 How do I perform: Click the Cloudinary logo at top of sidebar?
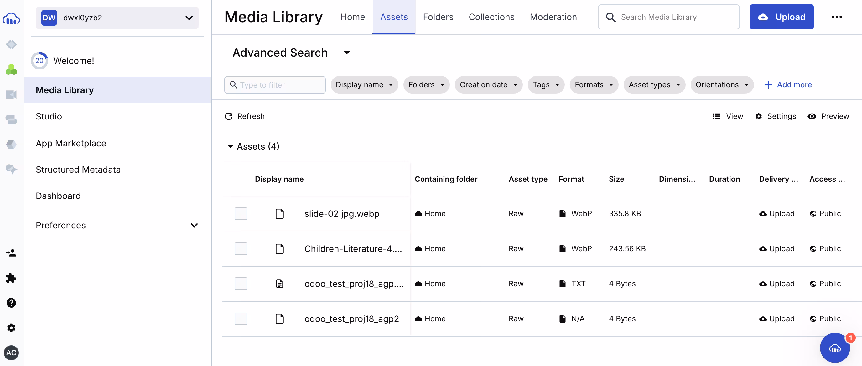[11, 18]
